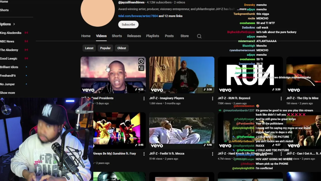
Task: Expand channel description with ...more
Action: [242, 9]
